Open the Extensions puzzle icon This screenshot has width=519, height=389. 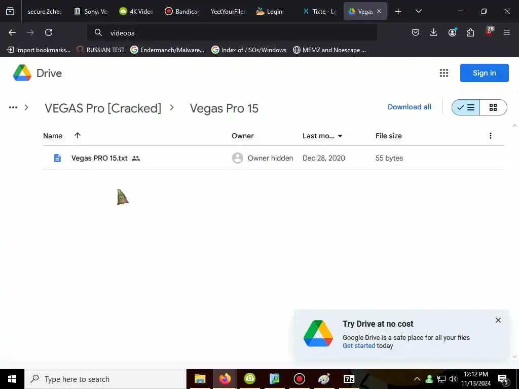pos(470,32)
